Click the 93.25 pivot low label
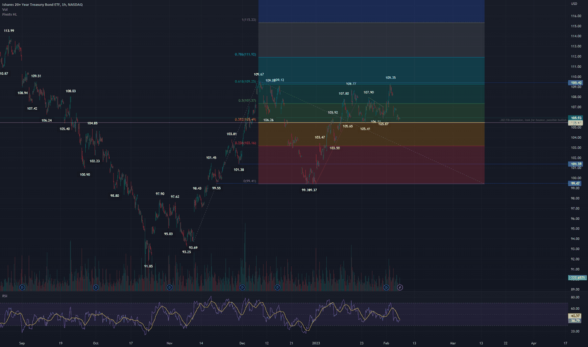588x347 pixels. [x=186, y=252]
